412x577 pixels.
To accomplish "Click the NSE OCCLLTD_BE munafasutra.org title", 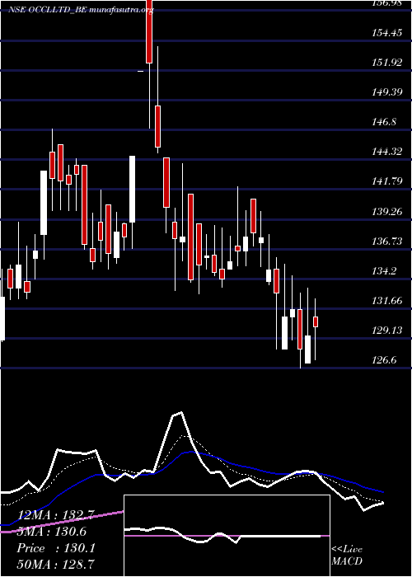I will (81, 10).
